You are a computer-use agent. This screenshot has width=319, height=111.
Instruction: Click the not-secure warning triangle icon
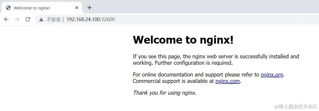[41, 20]
